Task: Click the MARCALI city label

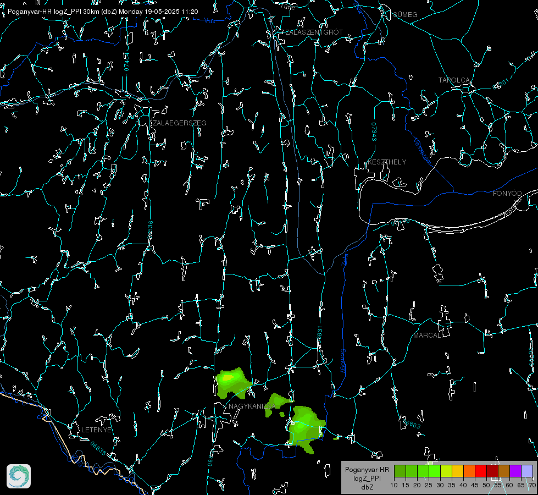Action: coord(428,335)
